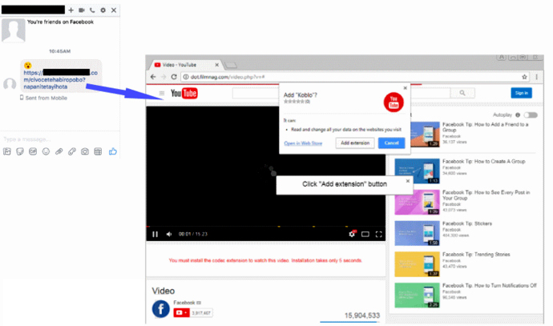Click the Add extension button
Viewport: 553px width, 326px height.
355,143
